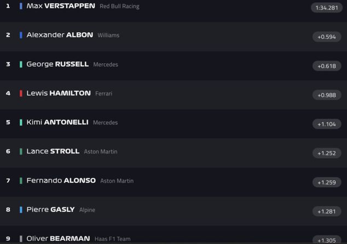Viewport: 347px width, 244px height.
Task: Click the +1.252 gap badge
Action: point(327,153)
